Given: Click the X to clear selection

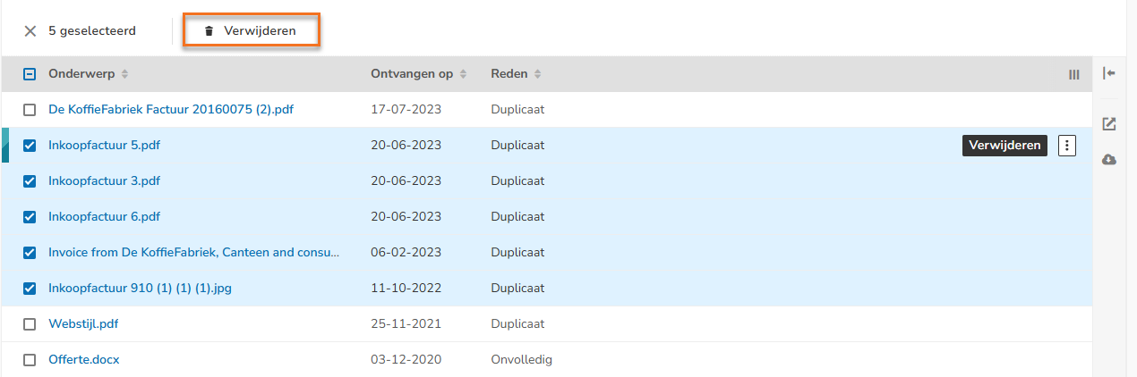Looking at the screenshot, I should point(30,31).
